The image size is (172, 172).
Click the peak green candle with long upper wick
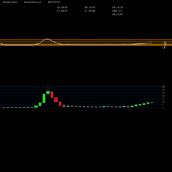click(x=48, y=93)
